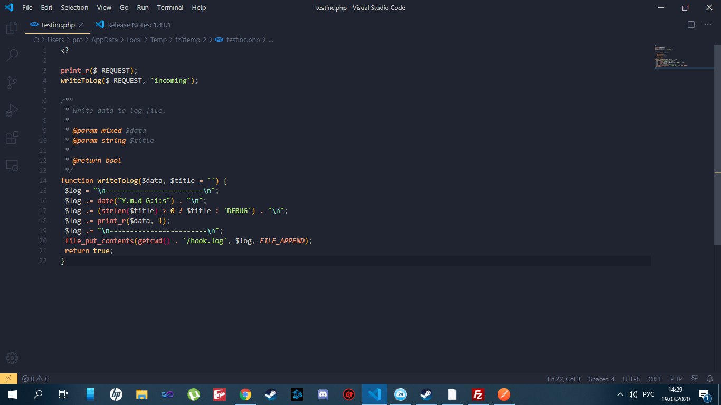Click line number 14 in the gutter

(x=43, y=180)
